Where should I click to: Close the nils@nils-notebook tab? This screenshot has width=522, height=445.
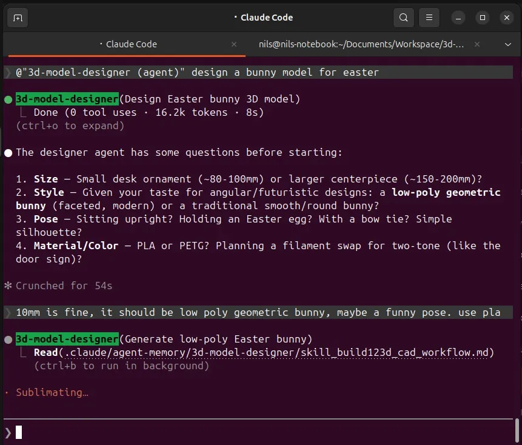click(x=477, y=44)
